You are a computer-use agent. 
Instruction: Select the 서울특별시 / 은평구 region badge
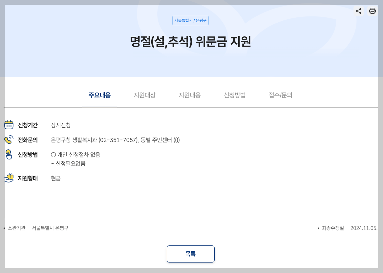(191, 20)
